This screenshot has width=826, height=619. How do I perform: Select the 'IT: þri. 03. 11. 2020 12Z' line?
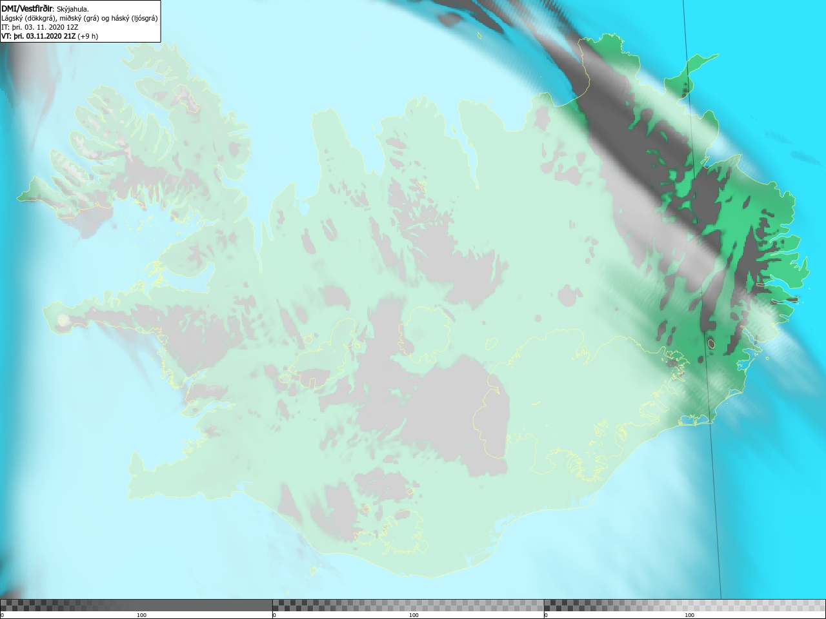coord(40,27)
